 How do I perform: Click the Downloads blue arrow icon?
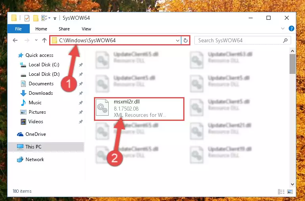[23, 93]
